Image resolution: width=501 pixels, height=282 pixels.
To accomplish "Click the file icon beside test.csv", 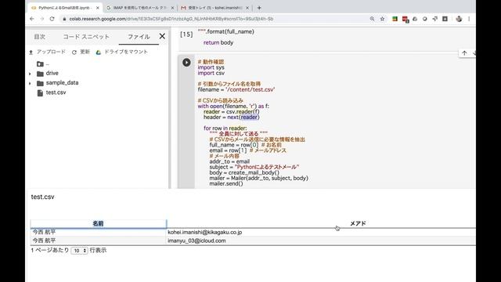I will [40, 92].
